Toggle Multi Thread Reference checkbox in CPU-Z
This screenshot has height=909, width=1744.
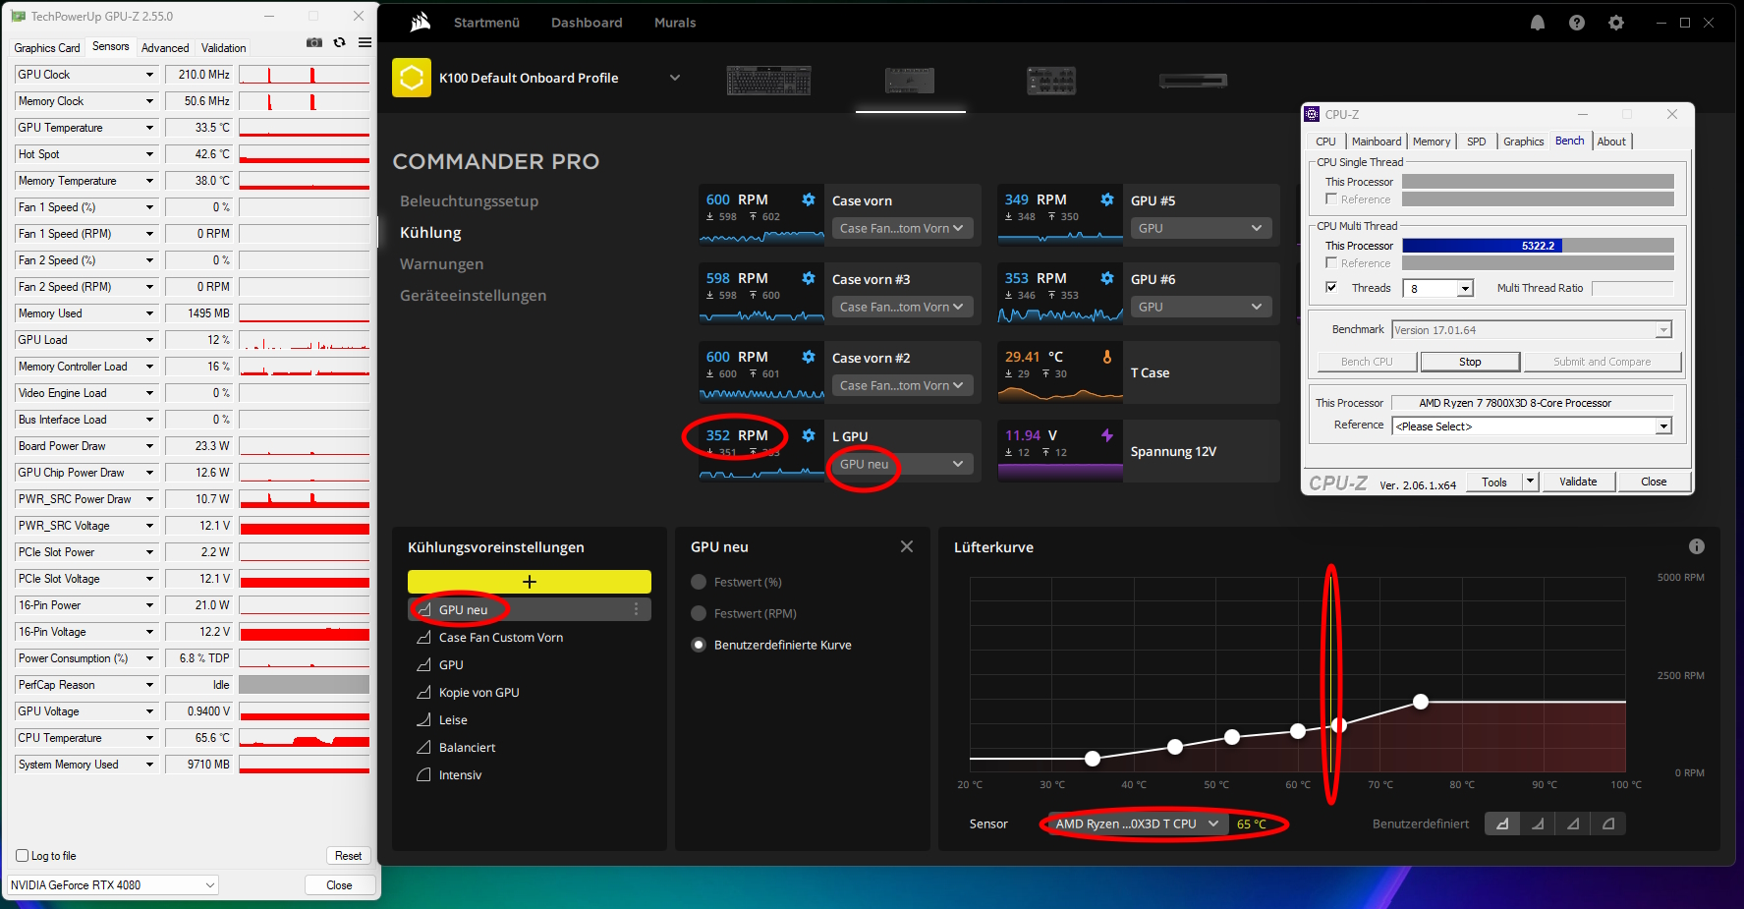[x=1331, y=263]
